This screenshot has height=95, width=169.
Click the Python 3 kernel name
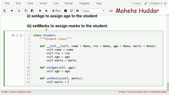point(156,3)
